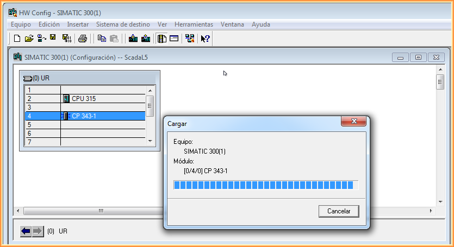Image resolution: width=454 pixels, height=247 pixels.
Task: Open the Herramientas menu
Action: (194, 24)
